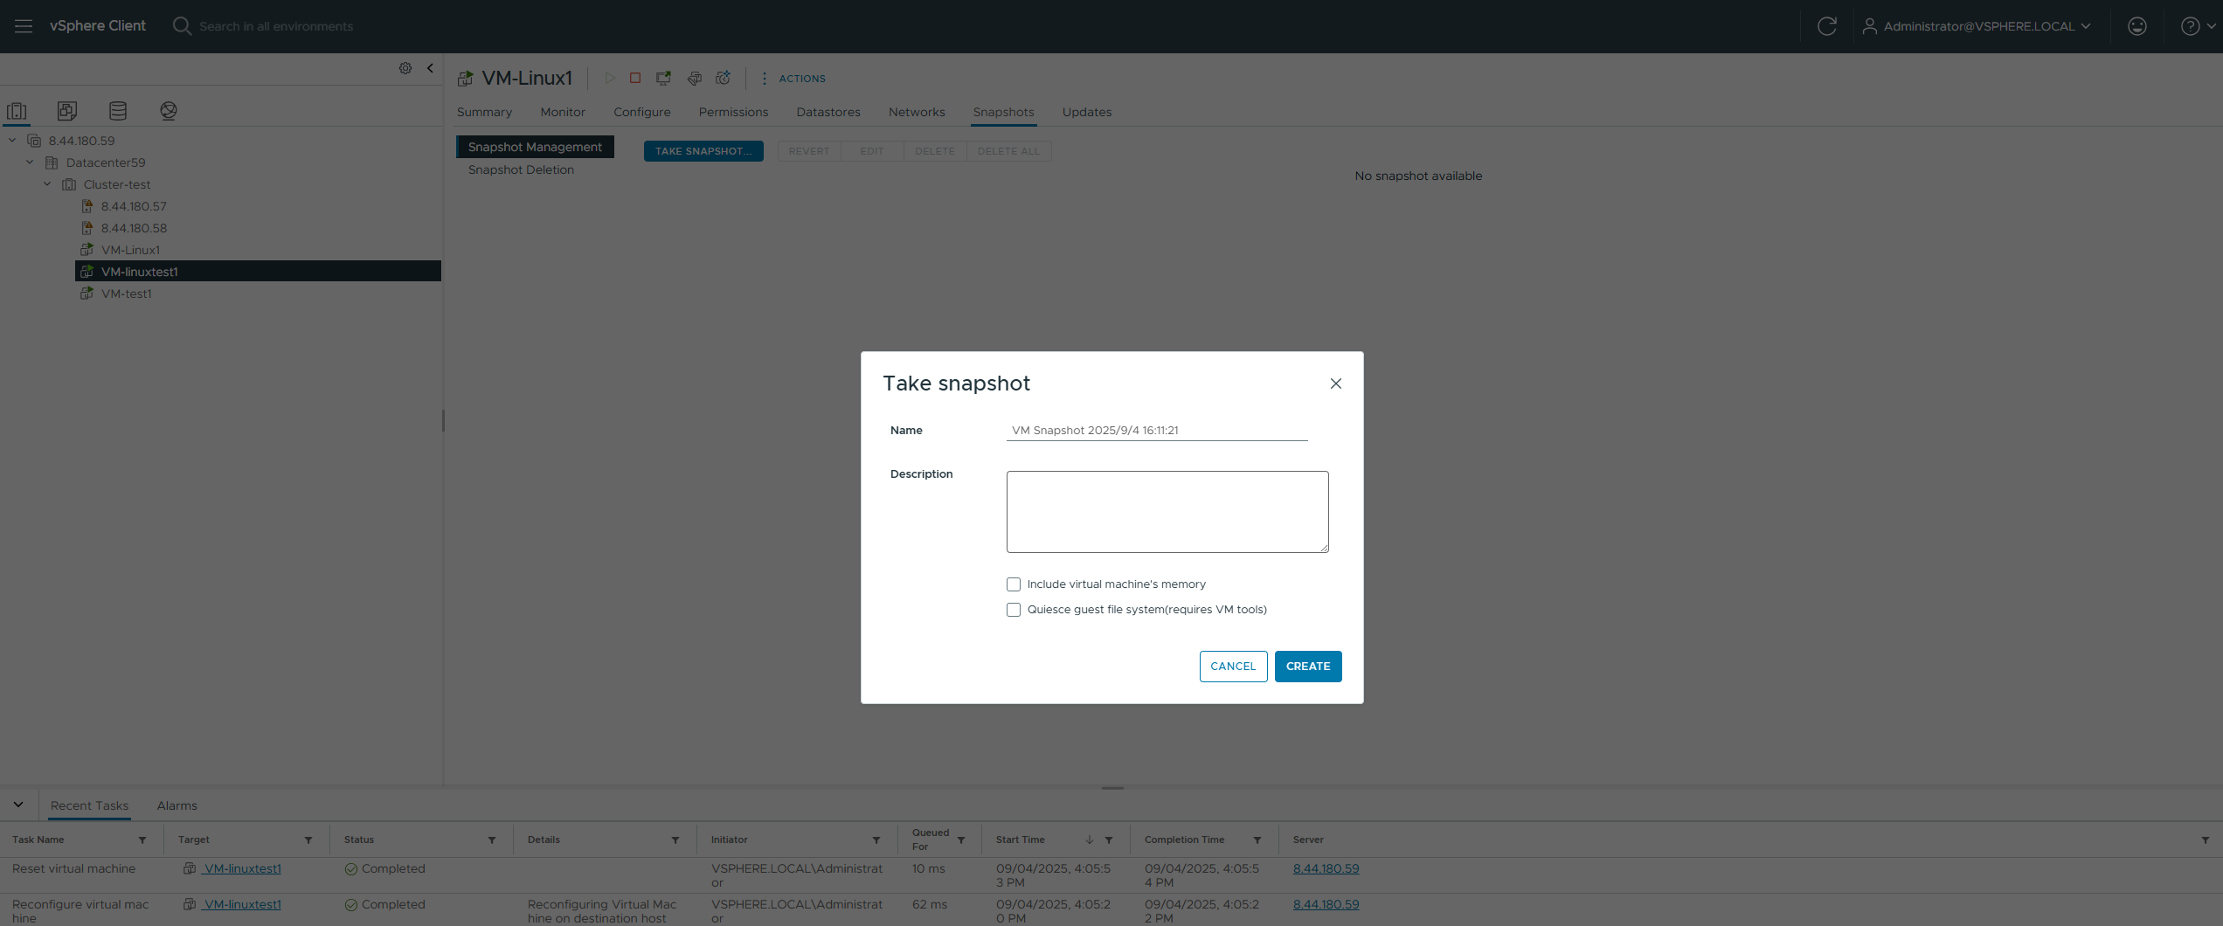Click the TAKE SNAPSHOT... button
The width and height of the screenshot is (2223, 926).
point(703,151)
